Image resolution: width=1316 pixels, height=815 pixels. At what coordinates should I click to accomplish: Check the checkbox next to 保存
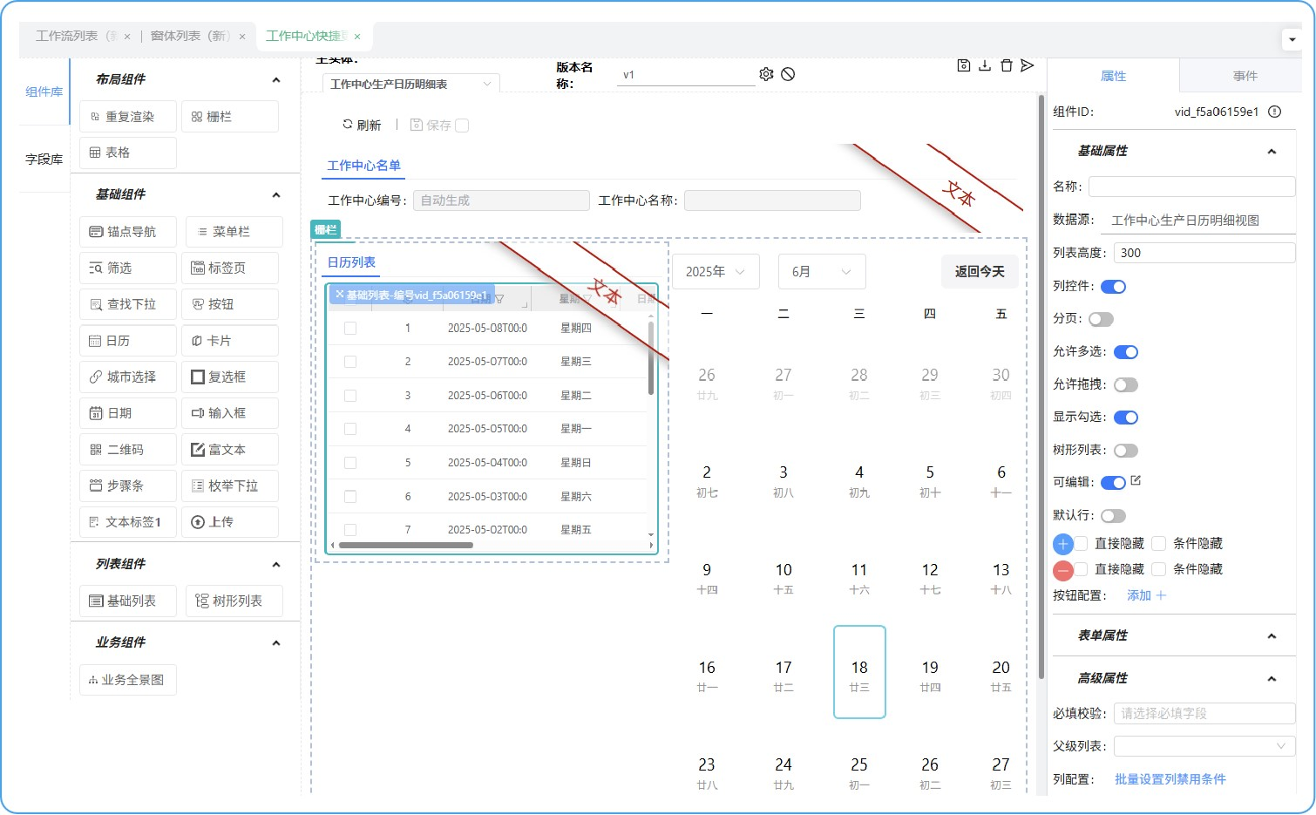click(x=462, y=126)
